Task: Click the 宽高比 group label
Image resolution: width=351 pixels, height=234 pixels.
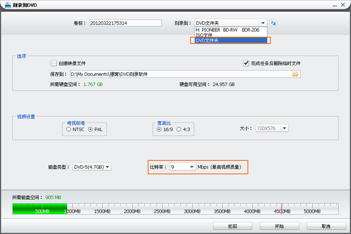Action: (164, 123)
